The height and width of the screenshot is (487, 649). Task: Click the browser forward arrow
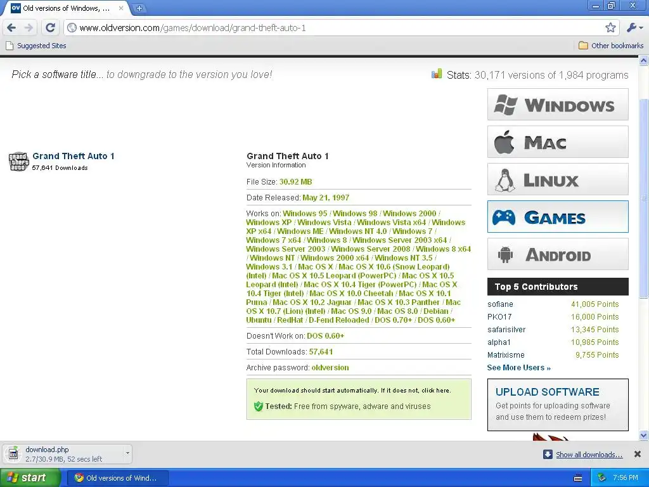(29, 28)
